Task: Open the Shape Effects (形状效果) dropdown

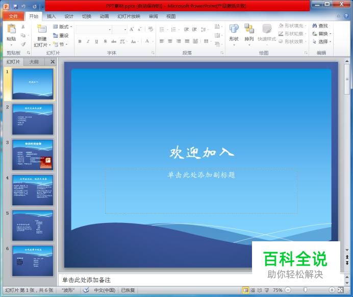Action: (x=292, y=41)
